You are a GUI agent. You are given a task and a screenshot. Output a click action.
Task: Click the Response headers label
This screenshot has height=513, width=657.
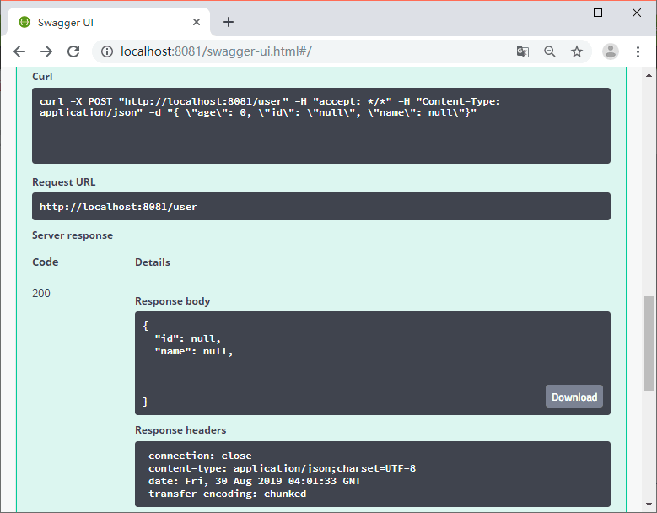(x=180, y=430)
